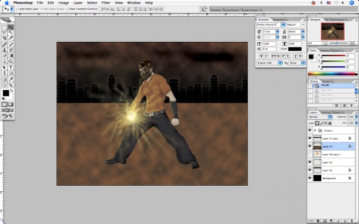Select the Gradient tool
This screenshot has height=224, width=359.
(11, 56)
